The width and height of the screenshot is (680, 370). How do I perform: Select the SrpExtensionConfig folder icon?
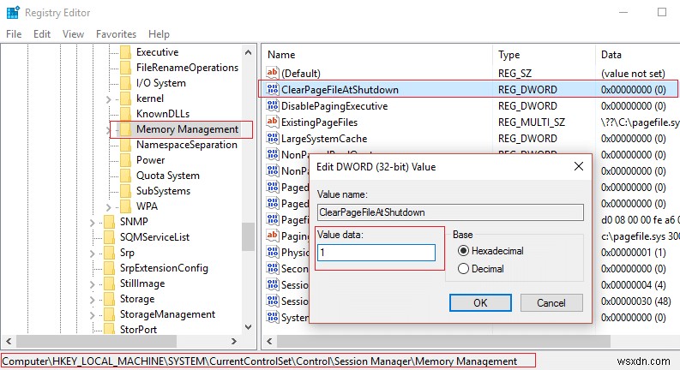[109, 268]
